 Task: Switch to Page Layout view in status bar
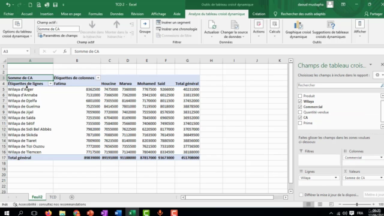[320, 204]
